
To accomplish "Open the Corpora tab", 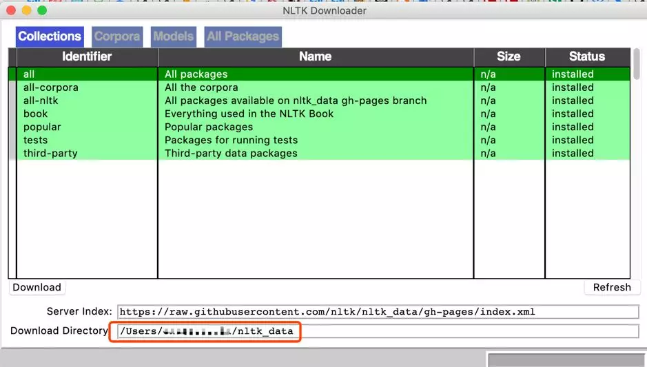I will (117, 36).
